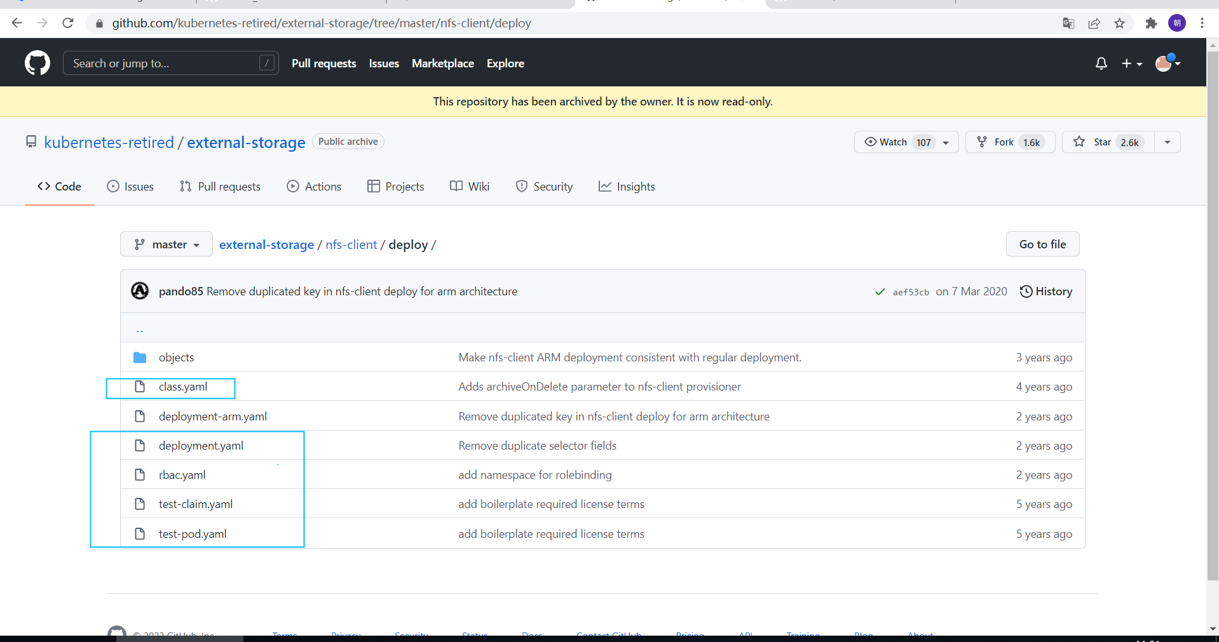Viewport: 1219px width, 642px height.
Task: Open the user avatar menu
Action: [1168, 63]
